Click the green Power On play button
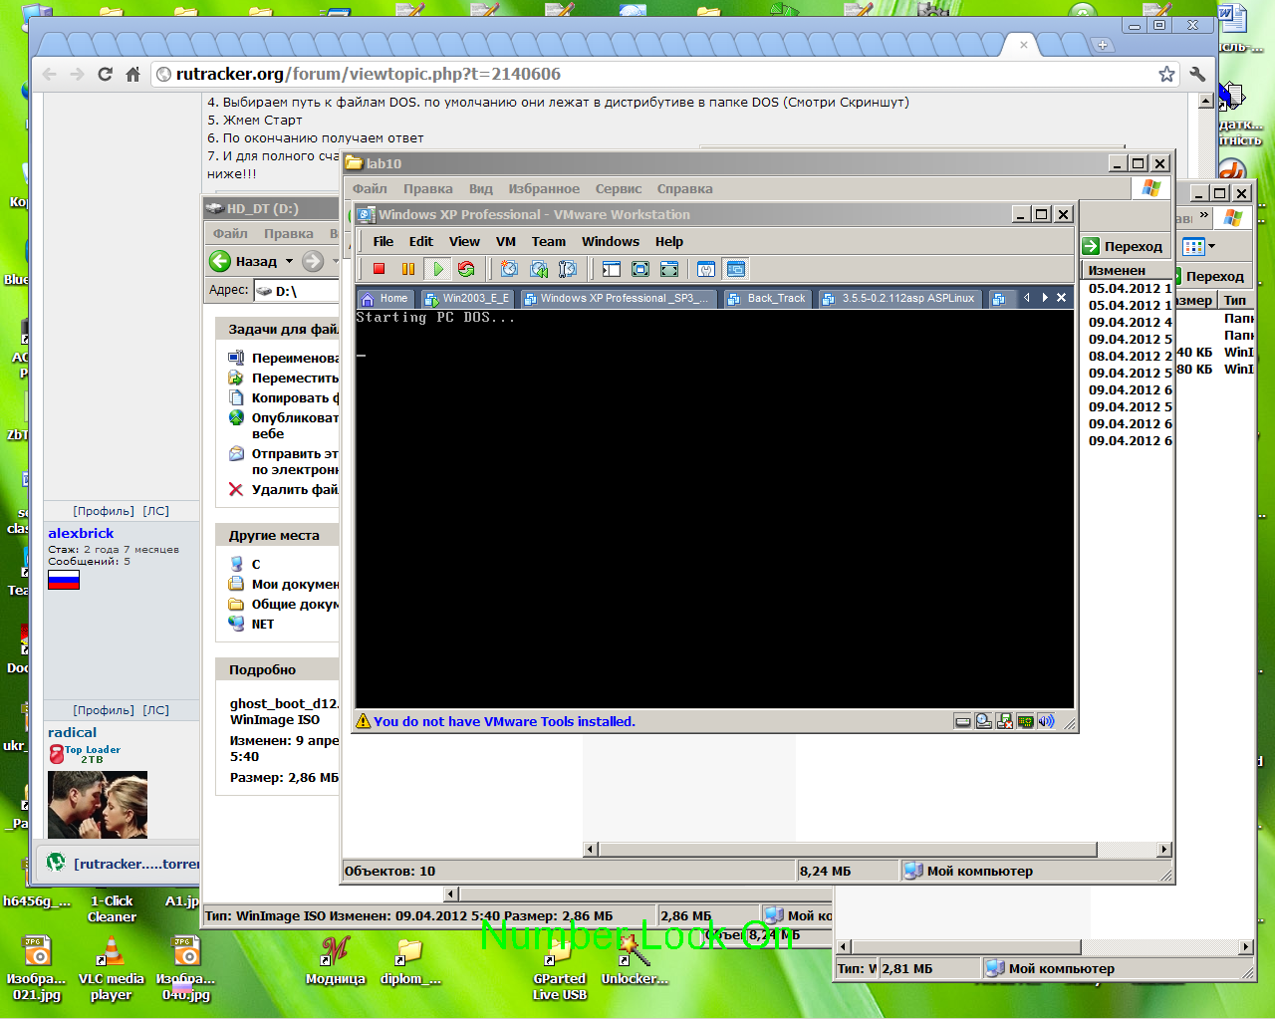The width and height of the screenshot is (1275, 1020). click(x=437, y=269)
